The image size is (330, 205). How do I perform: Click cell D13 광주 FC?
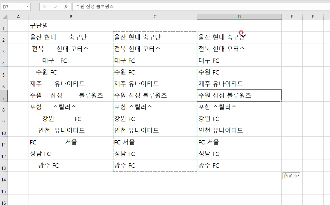239,166
